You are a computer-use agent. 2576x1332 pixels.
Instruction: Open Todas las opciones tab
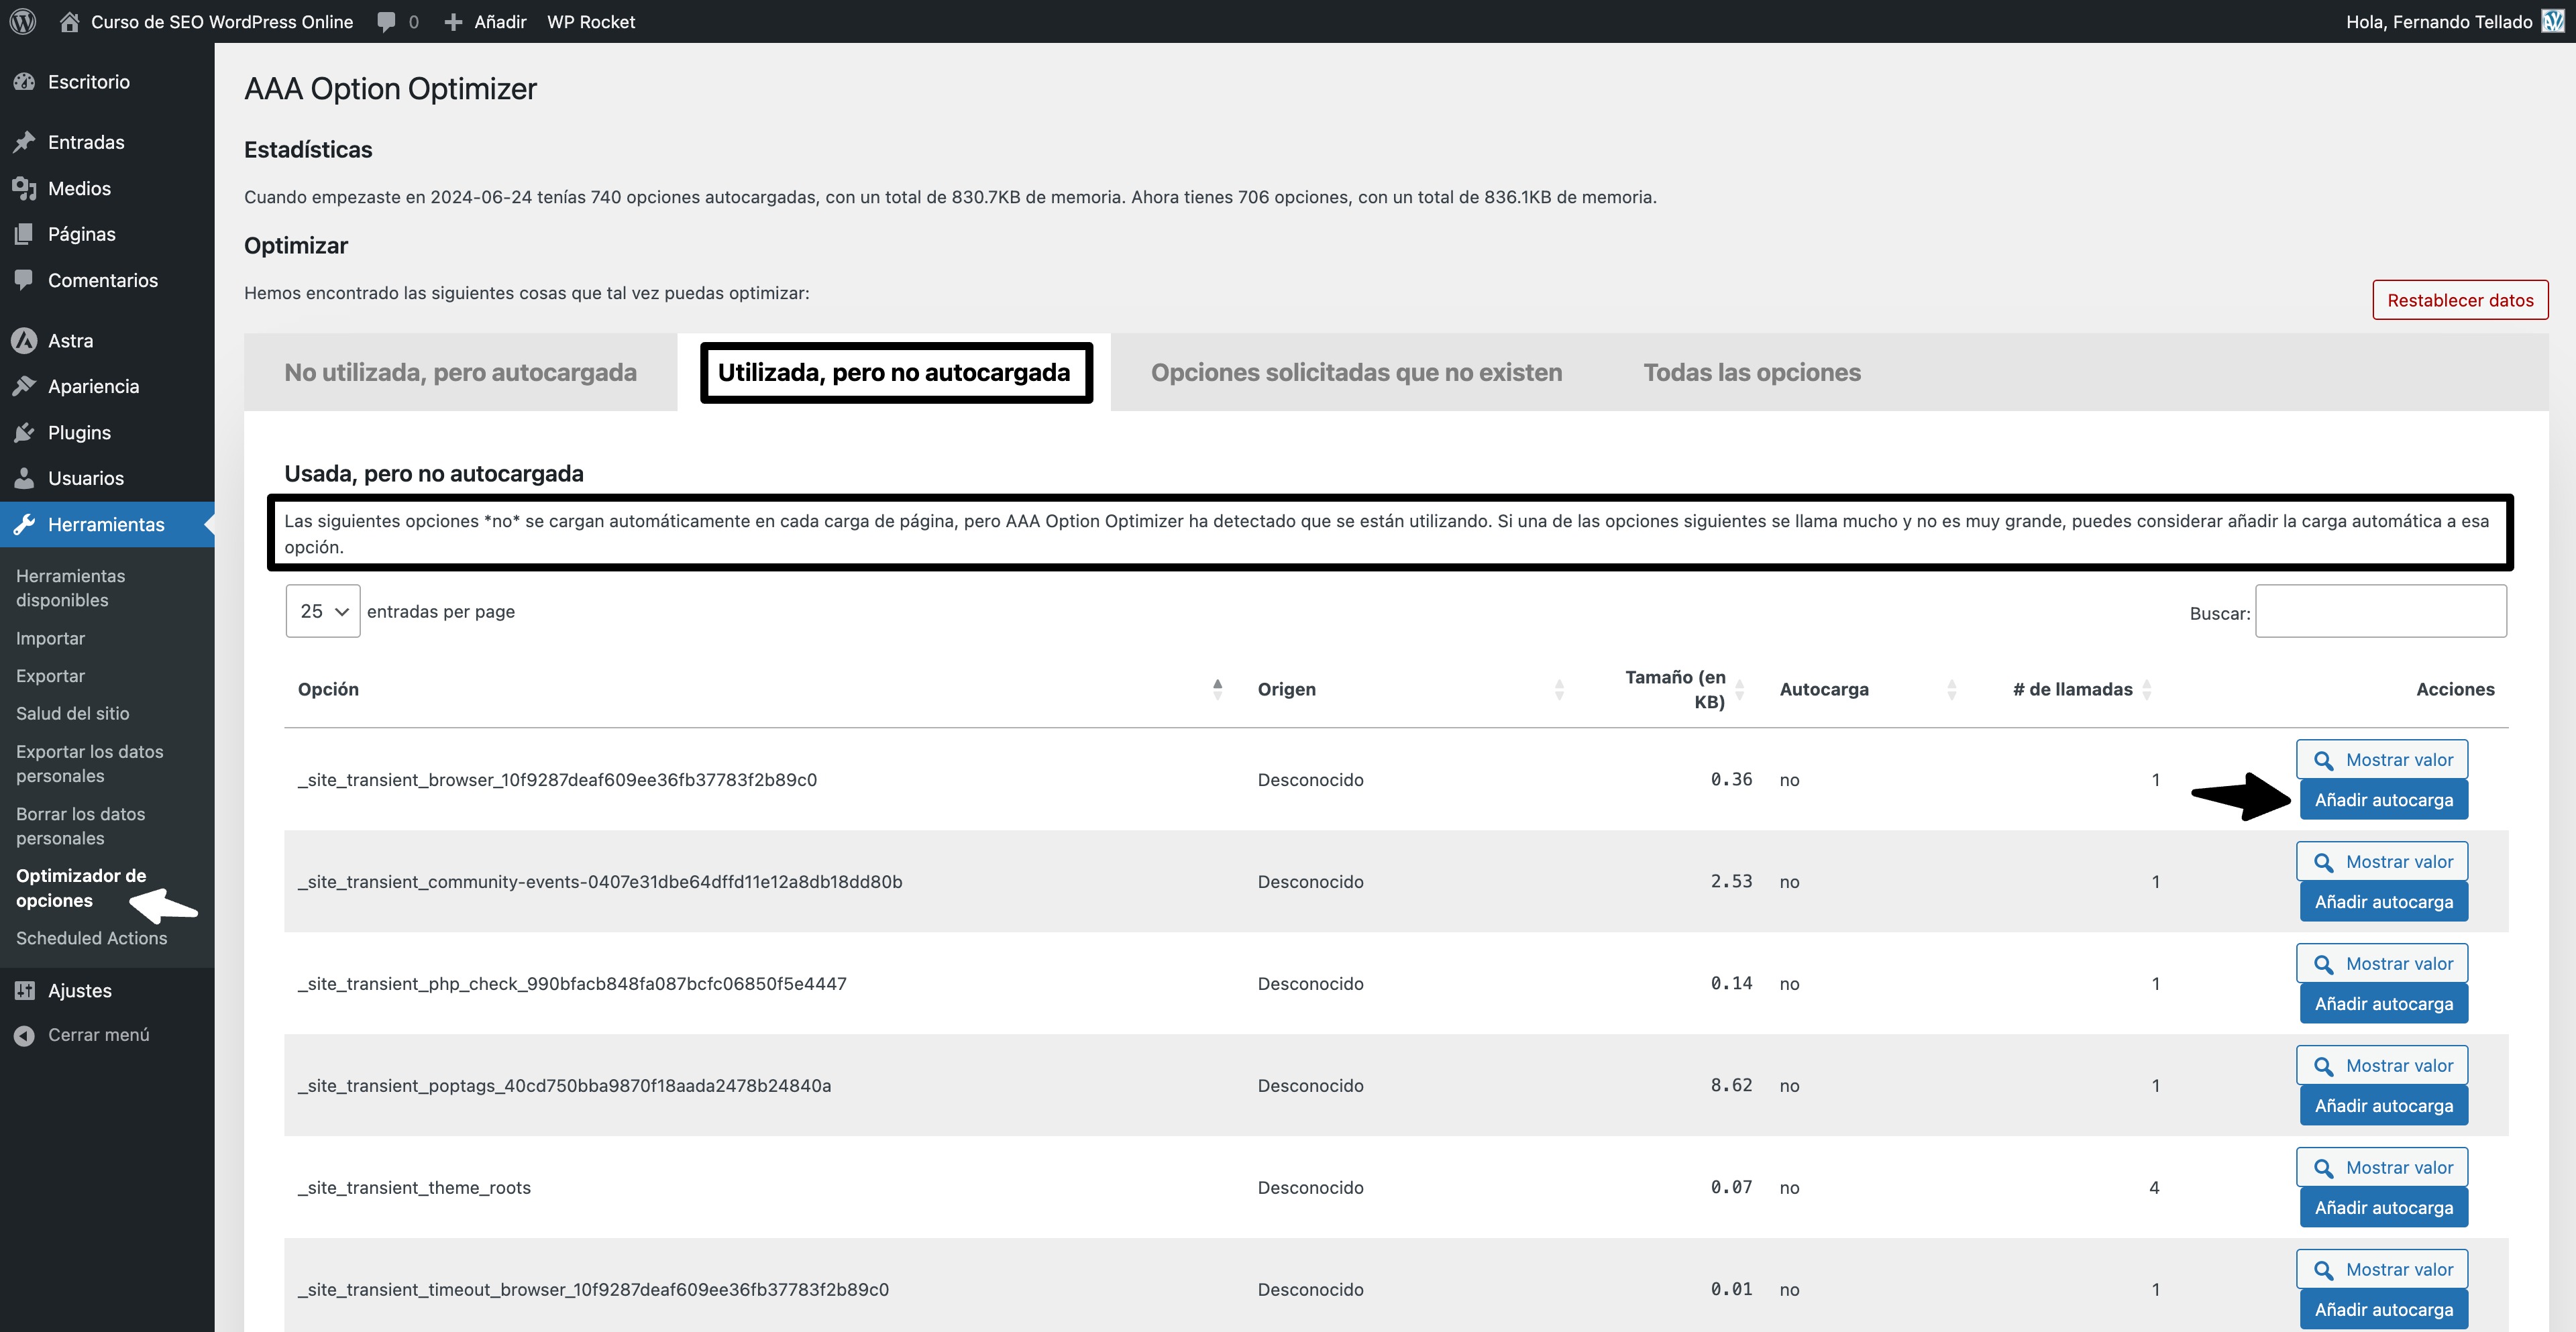pos(1751,372)
